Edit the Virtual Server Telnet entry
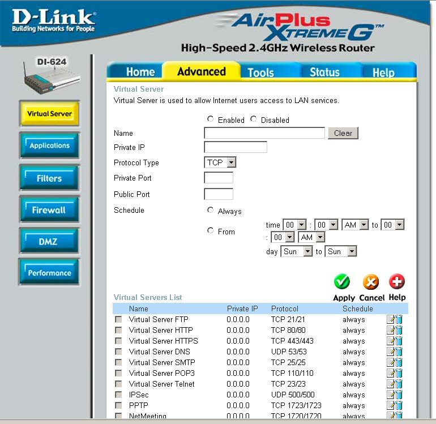The image size is (436, 424). click(x=391, y=384)
